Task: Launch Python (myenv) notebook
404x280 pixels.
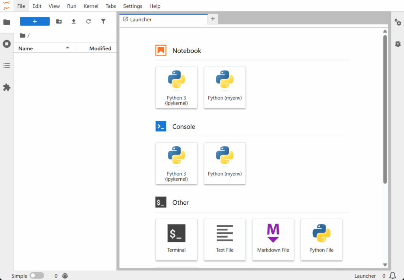Action: pos(224,88)
